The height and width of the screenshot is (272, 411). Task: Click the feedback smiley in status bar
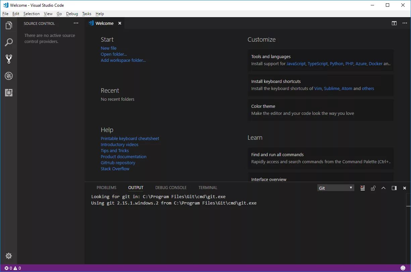403,268
